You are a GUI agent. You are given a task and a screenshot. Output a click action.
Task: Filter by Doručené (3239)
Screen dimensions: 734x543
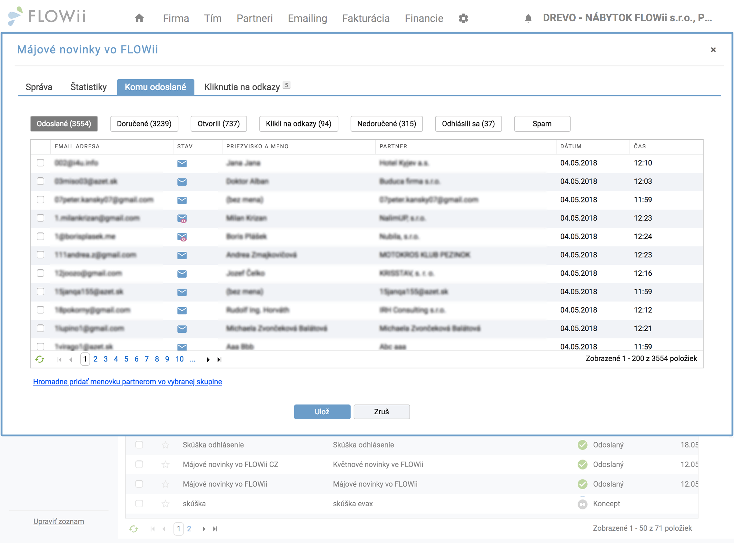pyautogui.click(x=144, y=123)
